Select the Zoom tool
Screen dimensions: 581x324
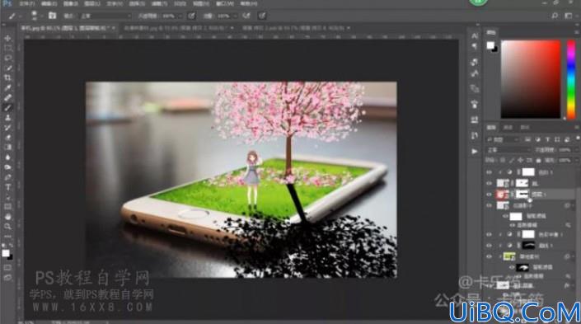click(7, 227)
